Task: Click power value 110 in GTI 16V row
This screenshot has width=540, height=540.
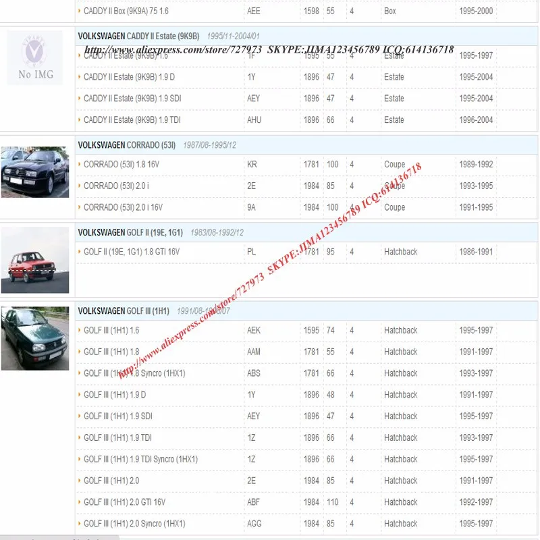Action: [x=333, y=502]
